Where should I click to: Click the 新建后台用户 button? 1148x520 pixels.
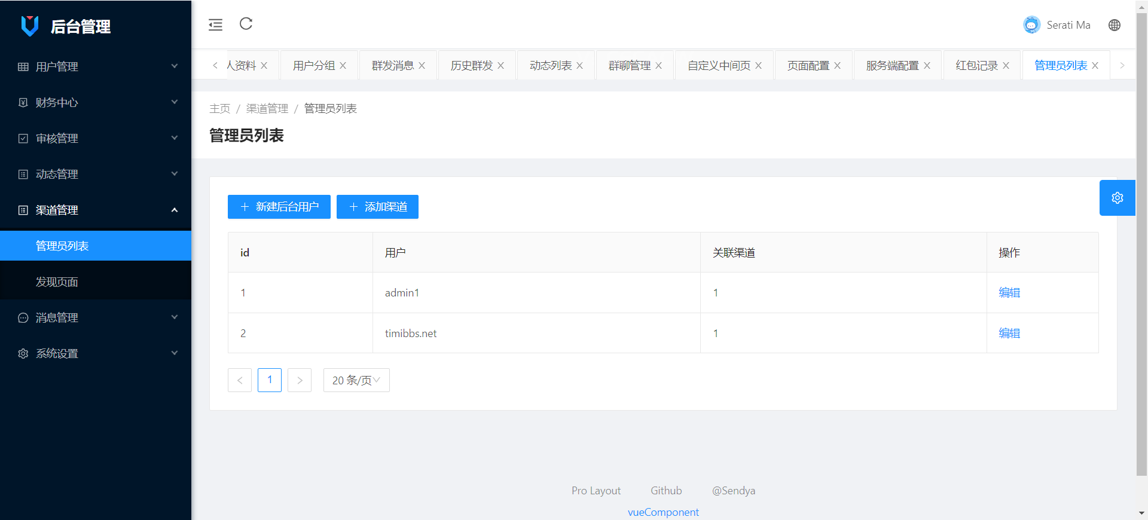tap(279, 207)
